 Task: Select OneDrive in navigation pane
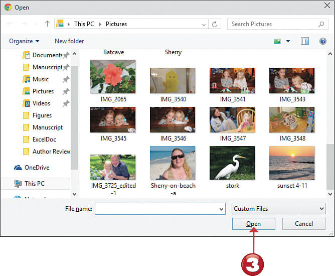coord(32,168)
